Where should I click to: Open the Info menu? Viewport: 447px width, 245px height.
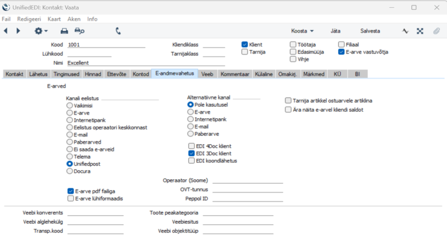click(x=92, y=19)
